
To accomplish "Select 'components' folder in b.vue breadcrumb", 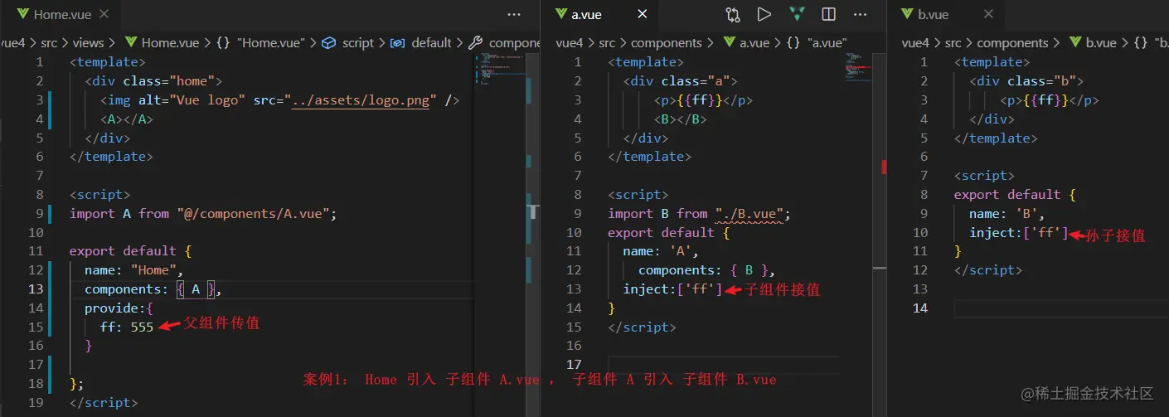I will click(x=1012, y=43).
